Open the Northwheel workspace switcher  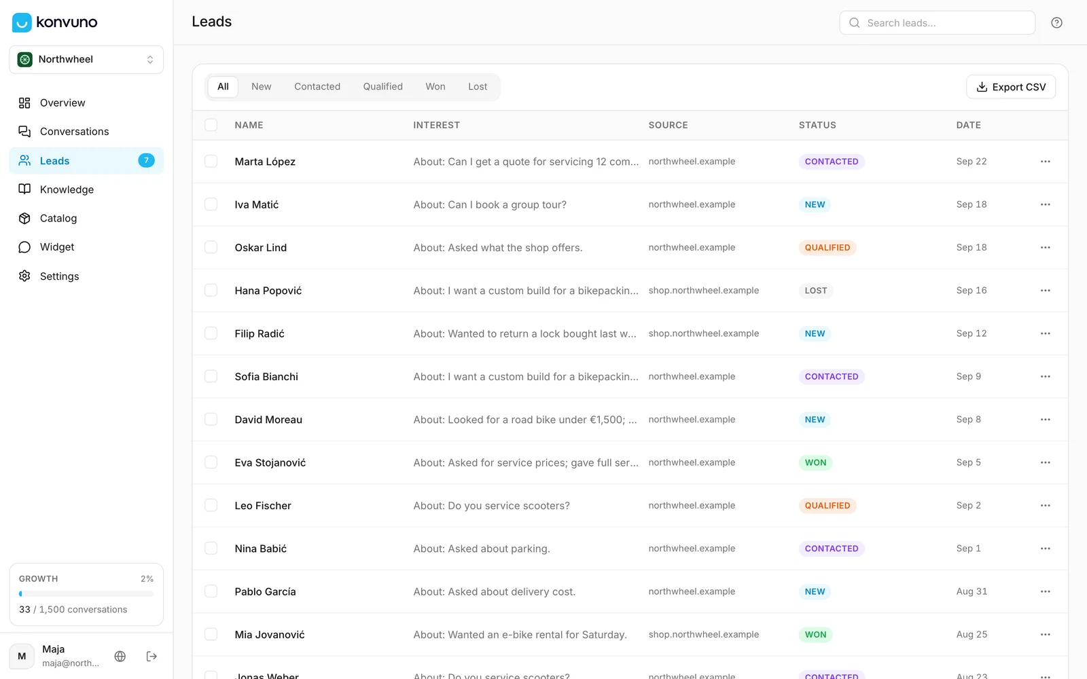[86, 60]
